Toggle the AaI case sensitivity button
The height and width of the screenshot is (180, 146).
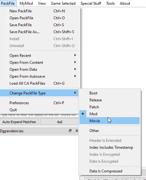tap(59, 122)
